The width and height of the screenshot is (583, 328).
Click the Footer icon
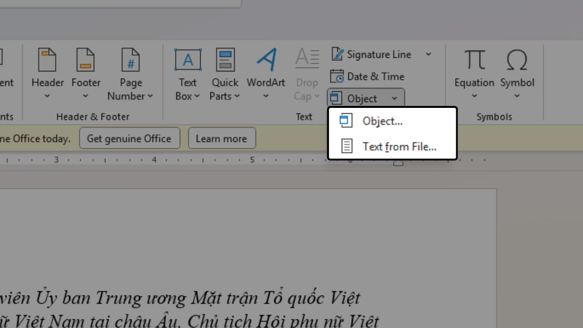pyautogui.click(x=86, y=60)
